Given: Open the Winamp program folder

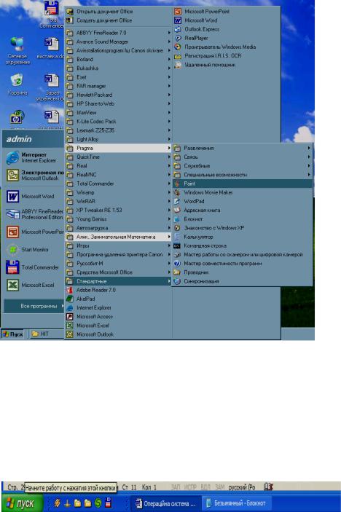Looking at the screenshot, I should coord(118,192).
